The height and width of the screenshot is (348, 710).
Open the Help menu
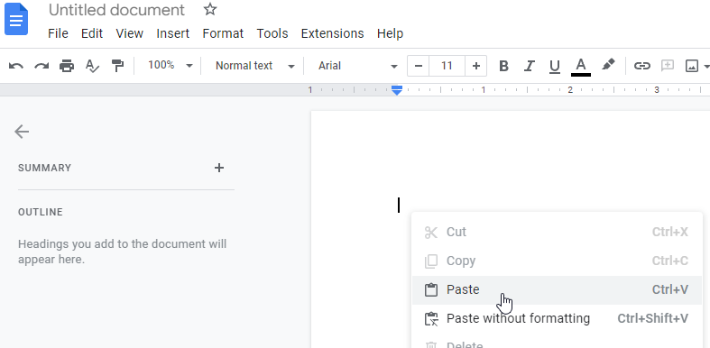click(390, 33)
